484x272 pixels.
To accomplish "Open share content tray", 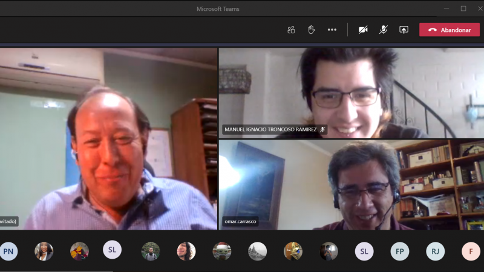I will tap(404, 30).
